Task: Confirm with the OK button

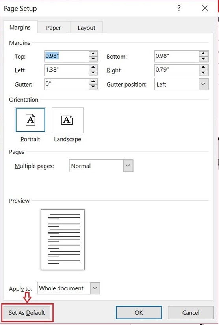Action: coord(139,312)
